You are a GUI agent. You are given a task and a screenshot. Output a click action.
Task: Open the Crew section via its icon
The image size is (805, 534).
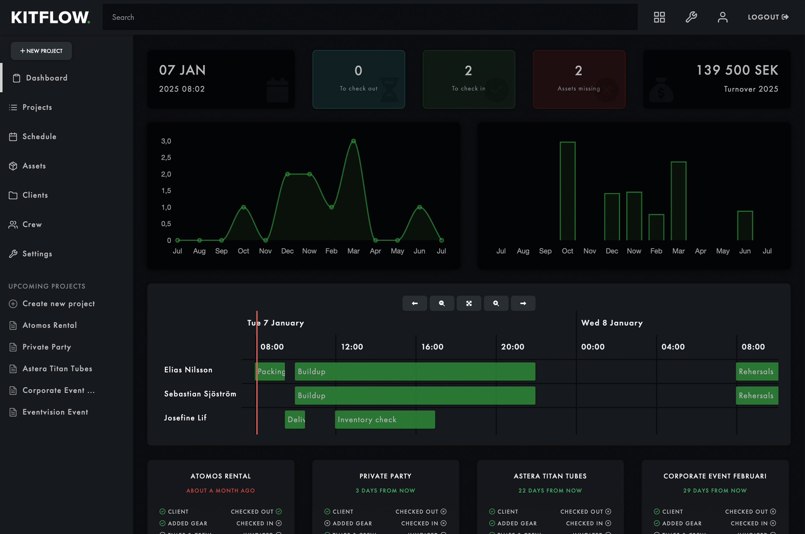(13, 224)
